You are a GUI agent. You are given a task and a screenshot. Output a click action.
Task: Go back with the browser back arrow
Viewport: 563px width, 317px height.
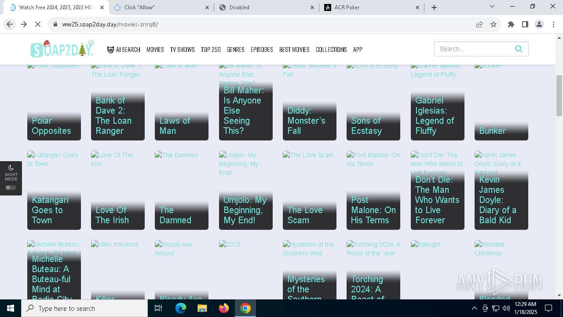pyautogui.click(x=10, y=24)
